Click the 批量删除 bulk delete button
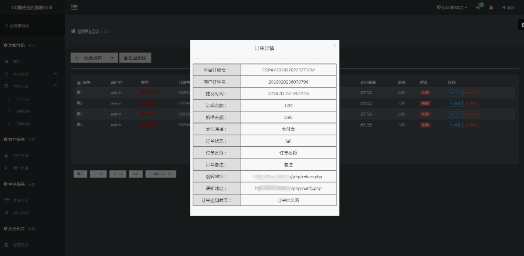This screenshot has width=524, height=256. pyautogui.click(x=135, y=57)
